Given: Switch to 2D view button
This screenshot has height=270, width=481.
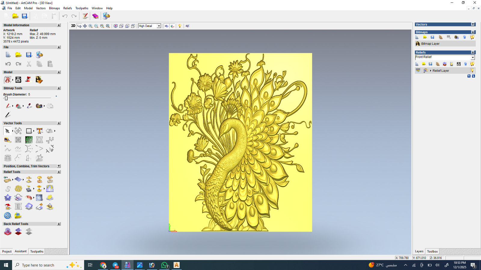Looking at the screenshot, I should tap(73, 26).
